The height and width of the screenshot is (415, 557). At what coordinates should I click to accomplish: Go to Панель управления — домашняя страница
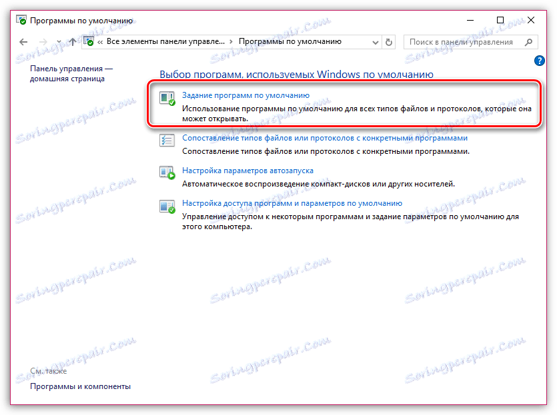click(x=71, y=73)
